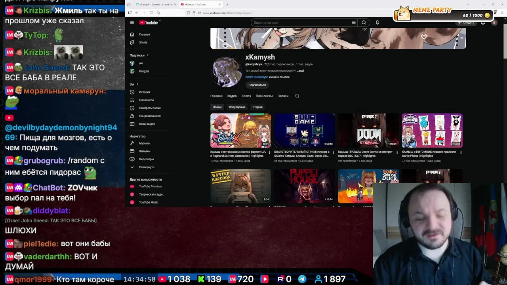Expand the Вы section
The image size is (507, 285).
coord(134,84)
